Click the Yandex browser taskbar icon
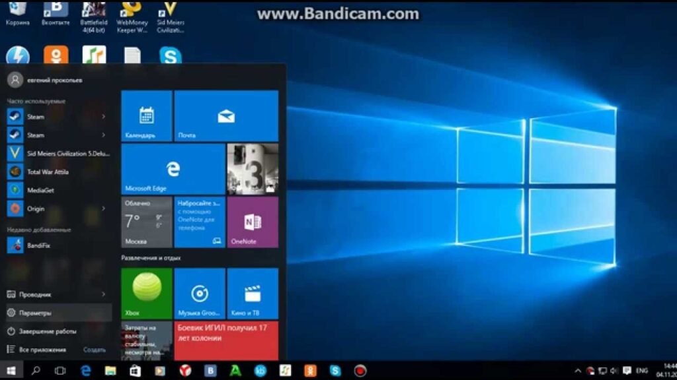 [186, 371]
